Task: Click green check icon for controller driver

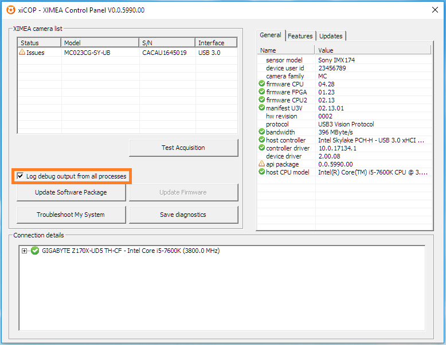Action: (261, 148)
